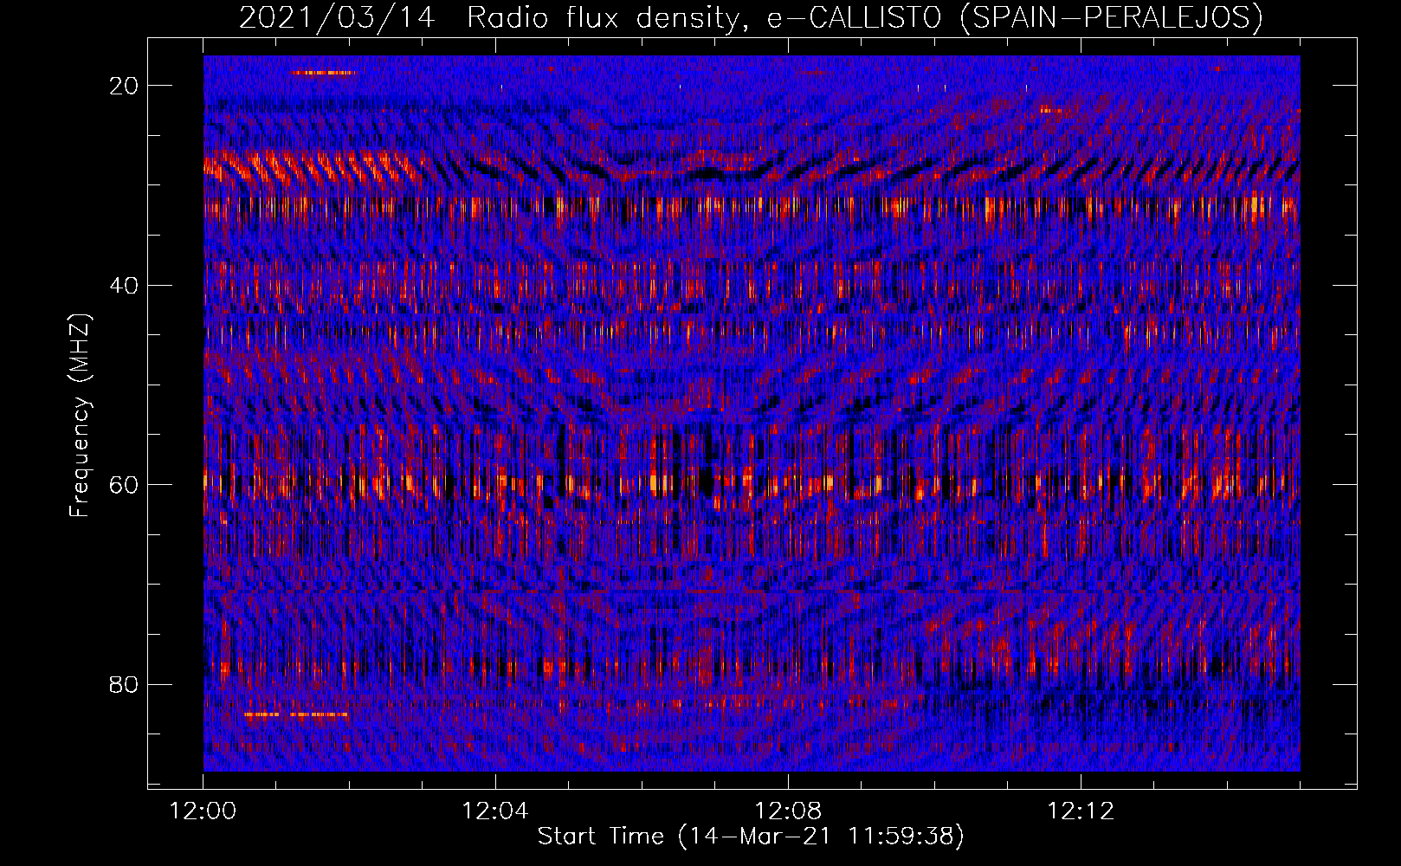Click the 'Frequency (MHZ)' axis label
Viewport: 1401px width, 866px height.
[80, 415]
